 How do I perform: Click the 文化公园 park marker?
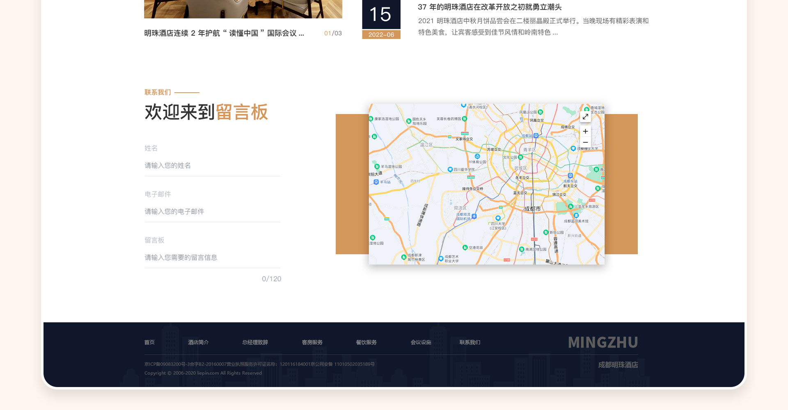click(x=520, y=157)
